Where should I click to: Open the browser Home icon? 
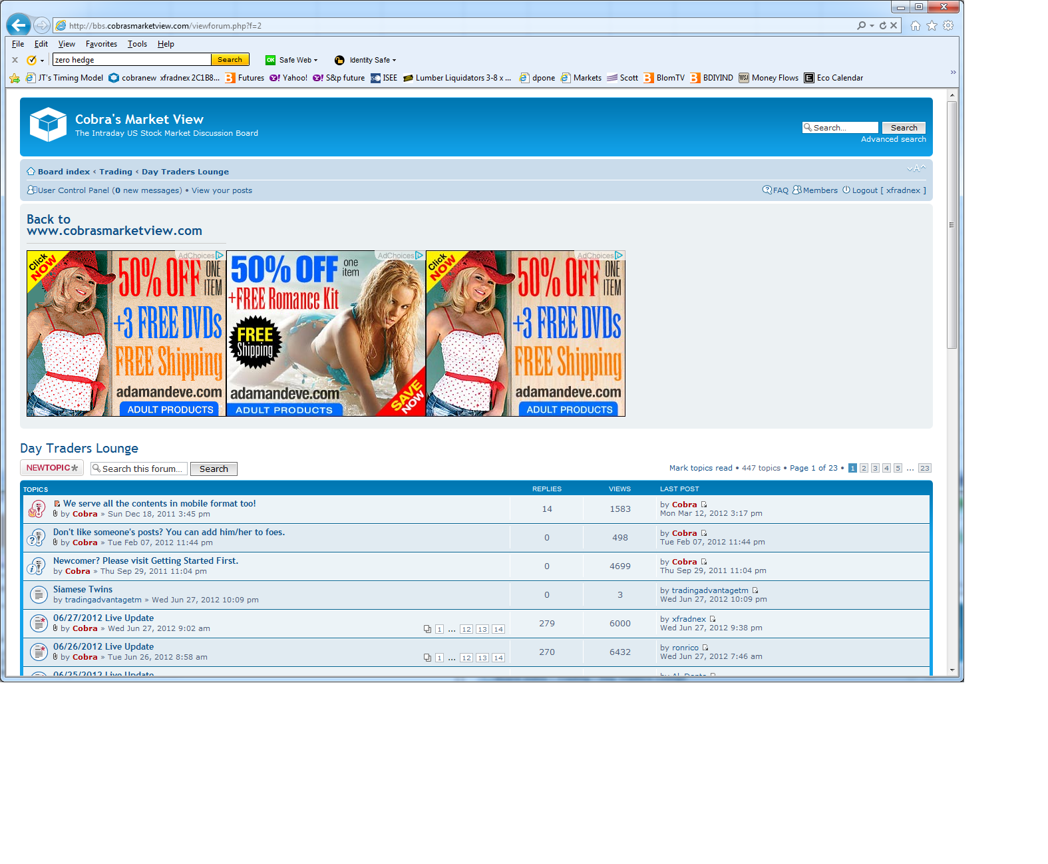pos(916,25)
